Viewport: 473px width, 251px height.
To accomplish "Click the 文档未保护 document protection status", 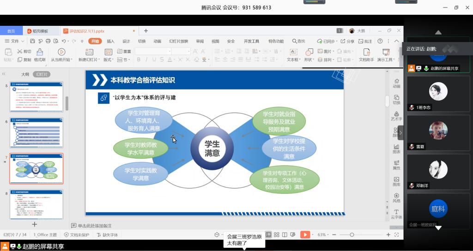I will [x=77, y=235].
